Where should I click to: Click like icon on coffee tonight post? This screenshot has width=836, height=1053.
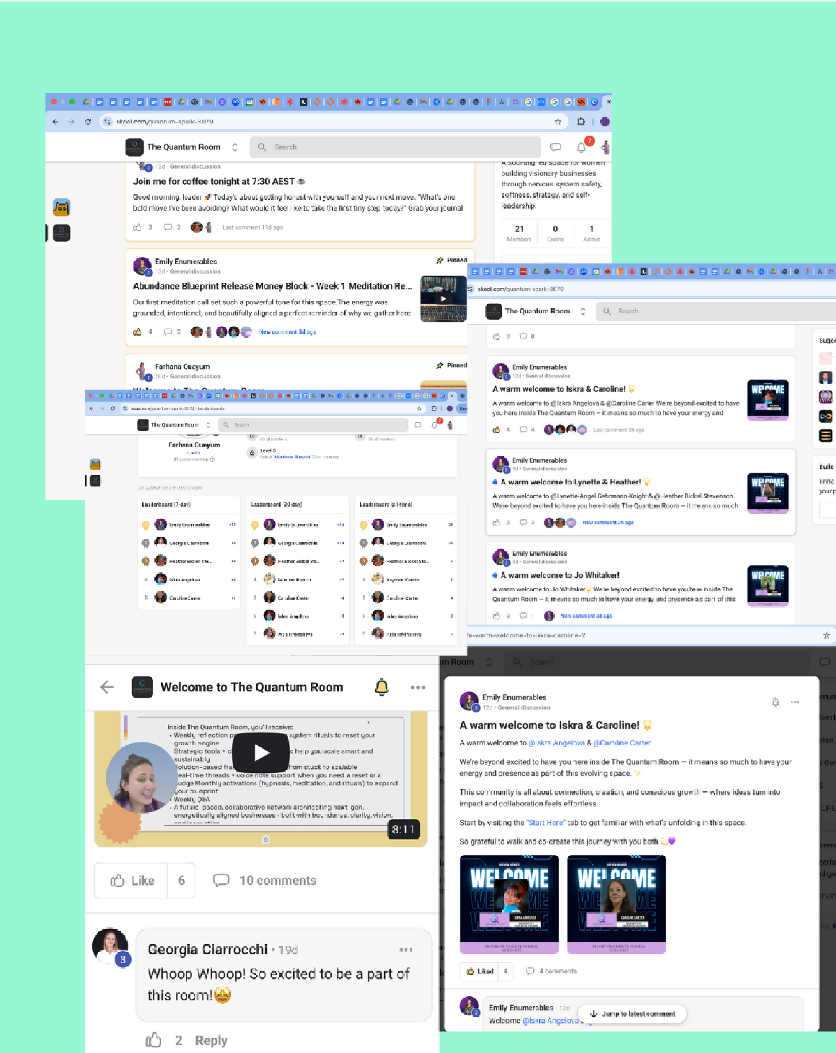tap(138, 227)
